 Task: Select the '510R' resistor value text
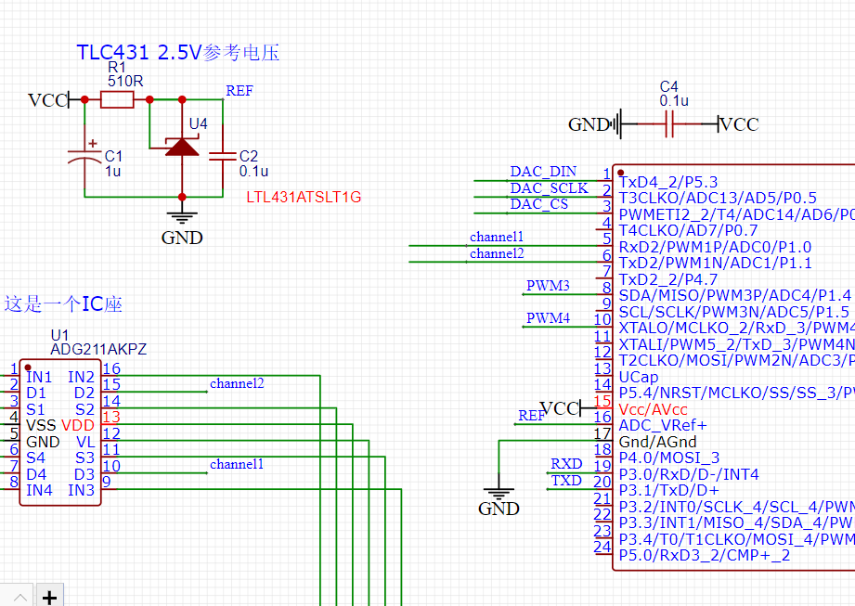pyautogui.click(x=125, y=81)
